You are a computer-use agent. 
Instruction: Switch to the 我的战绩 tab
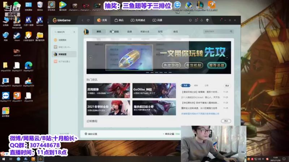click(x=114, y=32)
